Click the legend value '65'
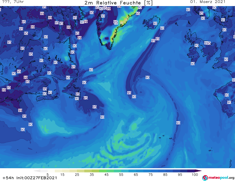 pos(136,175)
